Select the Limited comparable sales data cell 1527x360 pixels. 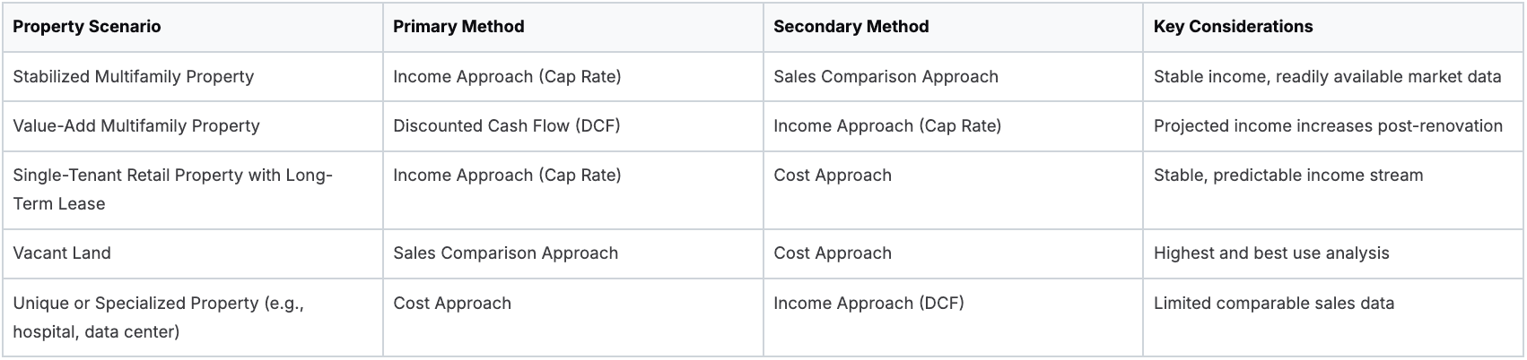click(x=1274, y=304)
